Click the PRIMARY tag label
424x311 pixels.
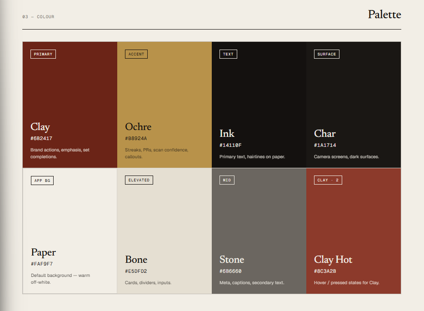[x=43, y=54]
